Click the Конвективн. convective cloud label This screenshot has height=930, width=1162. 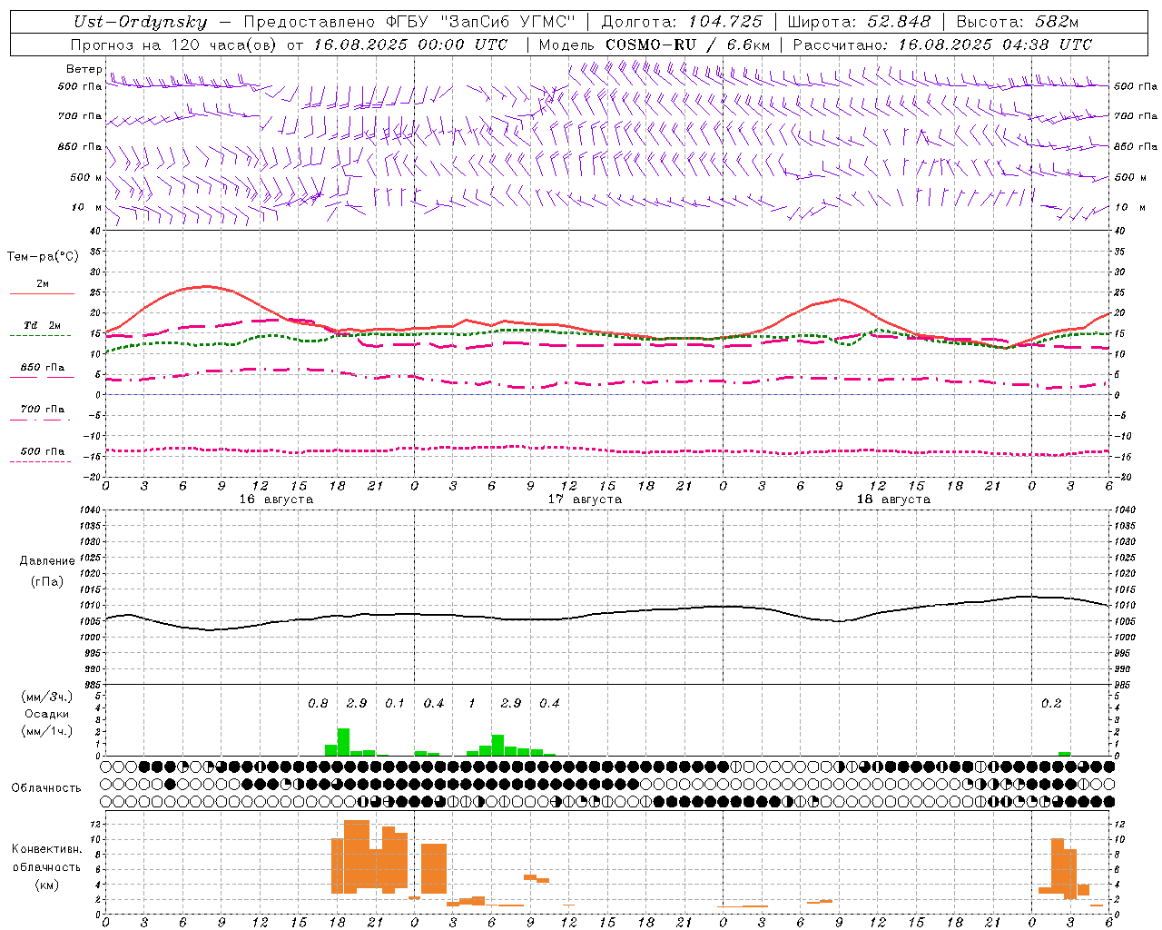point(46,849)
